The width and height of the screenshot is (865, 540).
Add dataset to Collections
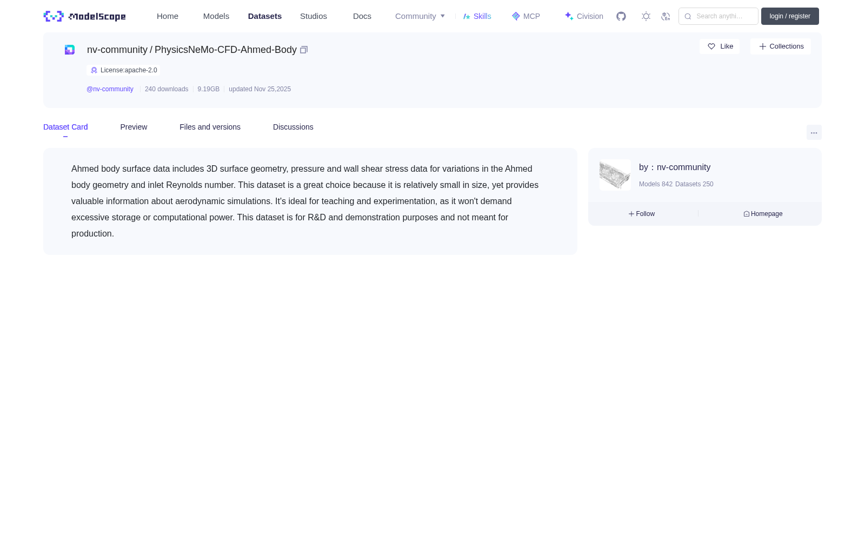click(x=781, y=46)
